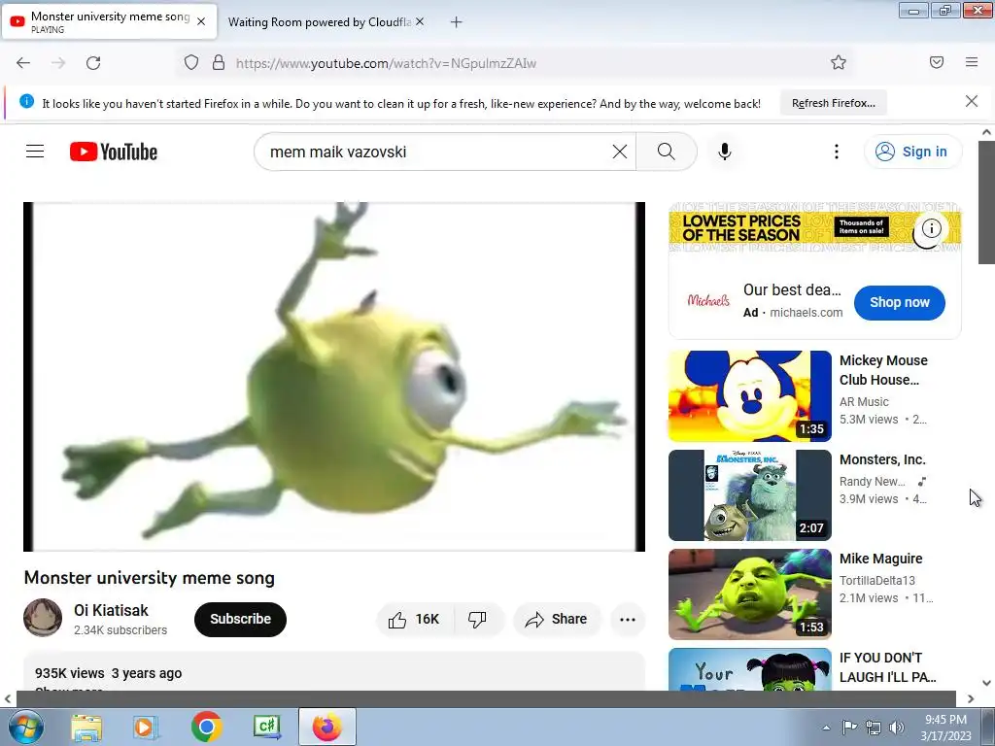The image size is (995, 746).
Task: Open the Save to Pocket icon
Action: [937, 62]
